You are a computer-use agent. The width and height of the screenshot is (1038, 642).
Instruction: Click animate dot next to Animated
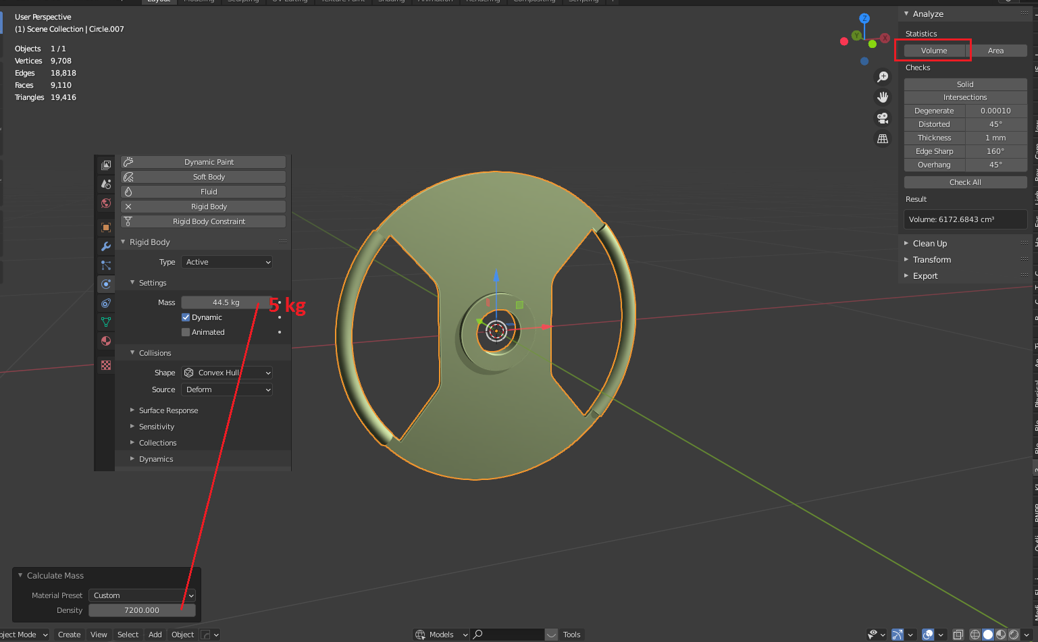point(280,332)
